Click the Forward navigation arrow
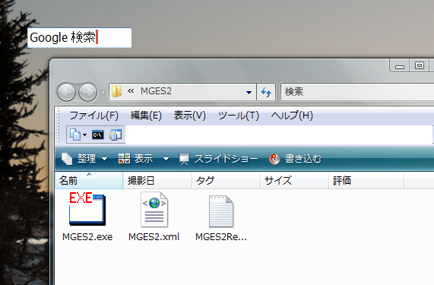 click(x=87, y=92)
